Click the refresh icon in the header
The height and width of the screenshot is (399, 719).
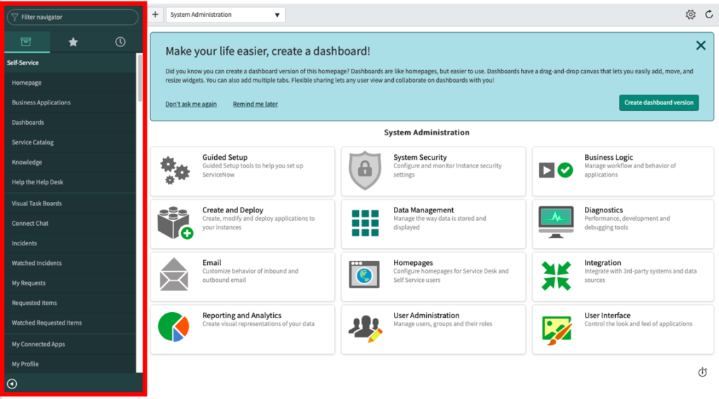coord(709,15)
